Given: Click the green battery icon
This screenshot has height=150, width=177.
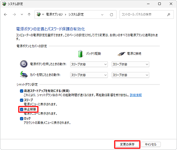Looking at the screenshot, I should click(x=80, y=54).
